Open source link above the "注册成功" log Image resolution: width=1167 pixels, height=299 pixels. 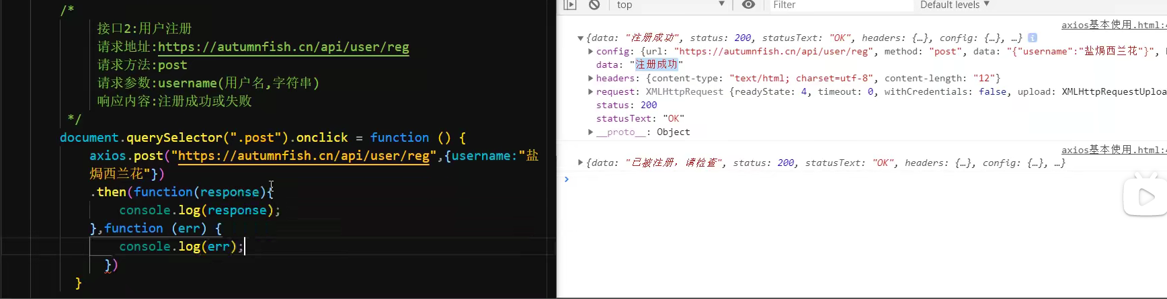[1113, 25]
